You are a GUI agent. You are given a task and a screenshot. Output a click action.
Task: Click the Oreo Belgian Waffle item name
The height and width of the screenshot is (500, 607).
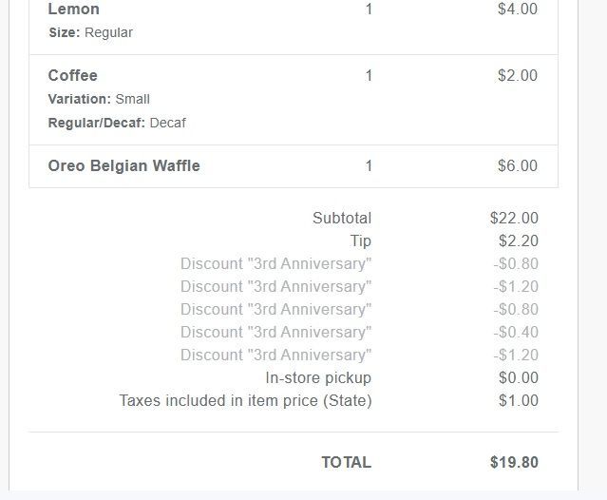click(123, 166)
